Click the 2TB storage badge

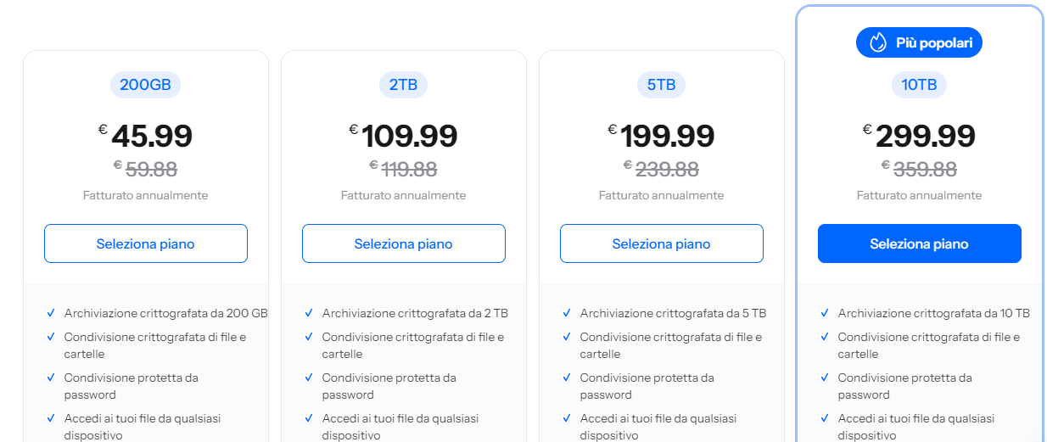pyautogui.click(x=403, y=85)
